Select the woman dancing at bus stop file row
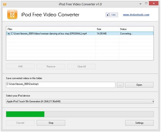 80,34
